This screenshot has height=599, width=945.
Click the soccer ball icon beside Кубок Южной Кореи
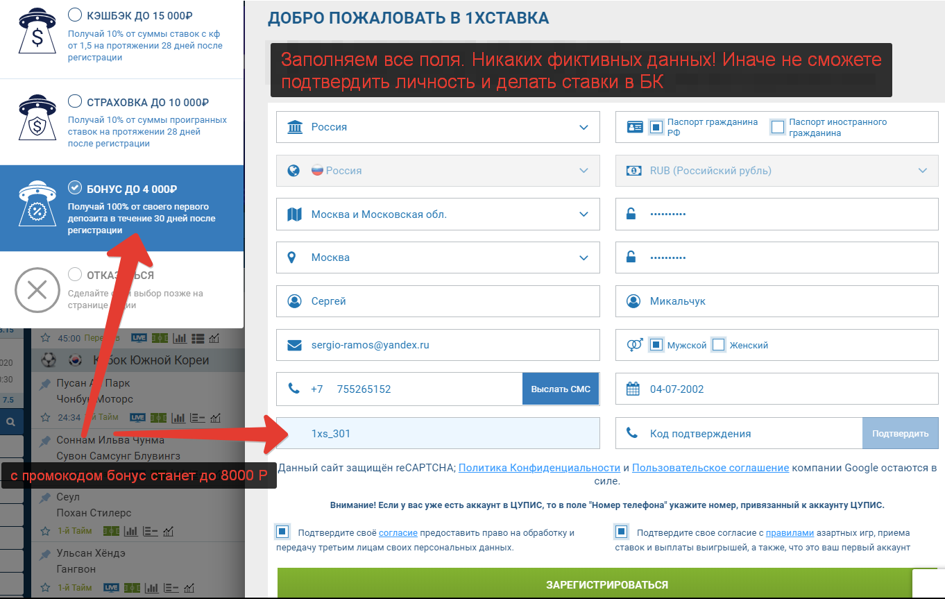(49, 360)
